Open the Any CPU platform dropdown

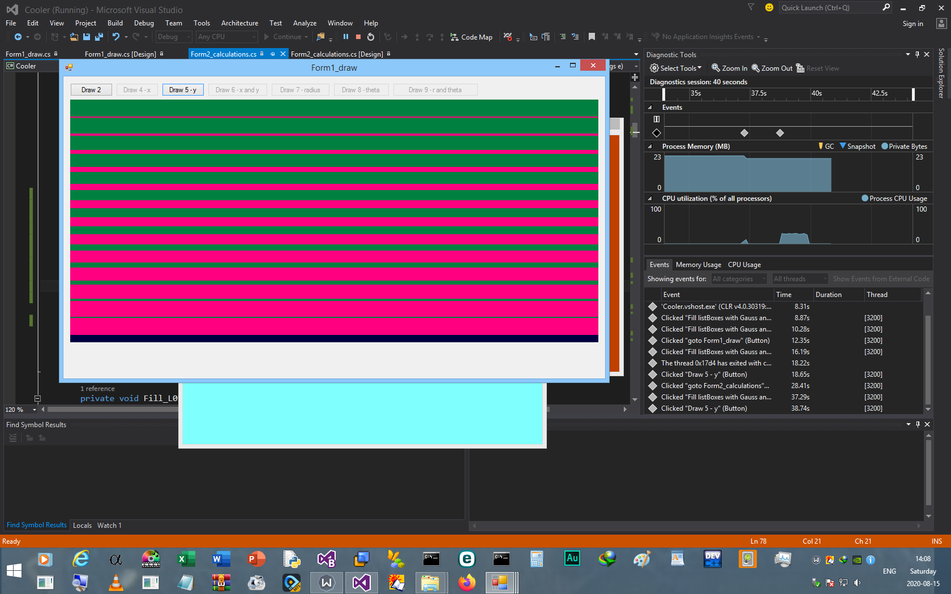point(226,37)
